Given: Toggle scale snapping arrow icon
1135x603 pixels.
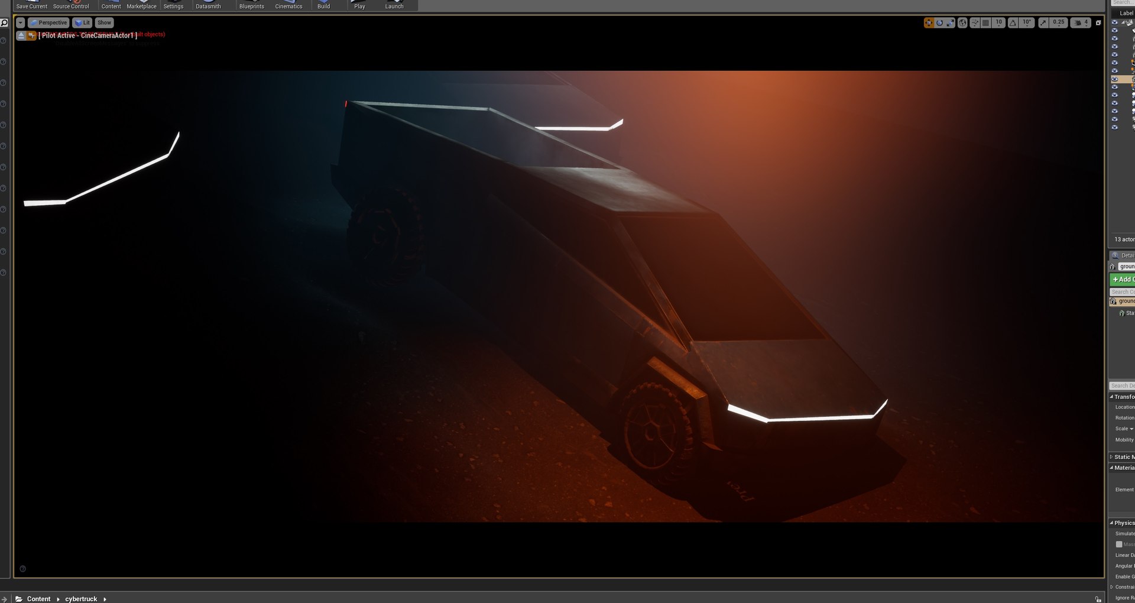Looking at the screenshot, I should tap(1043, 23).
